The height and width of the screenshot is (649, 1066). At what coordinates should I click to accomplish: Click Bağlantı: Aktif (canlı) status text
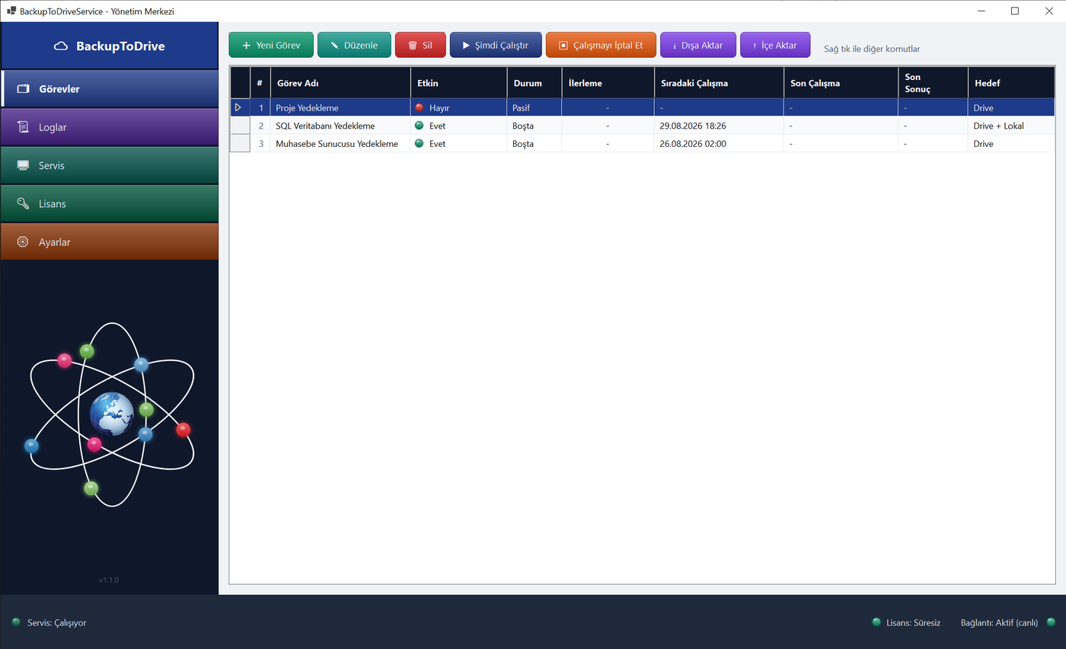pyautogui.click(x=999, y=622)
